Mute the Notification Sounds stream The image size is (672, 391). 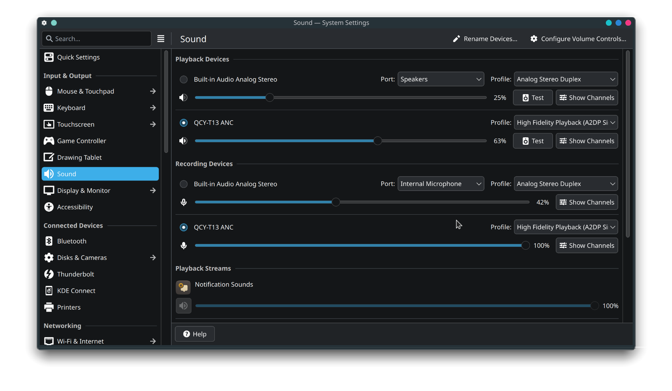[x=184, y=306]
